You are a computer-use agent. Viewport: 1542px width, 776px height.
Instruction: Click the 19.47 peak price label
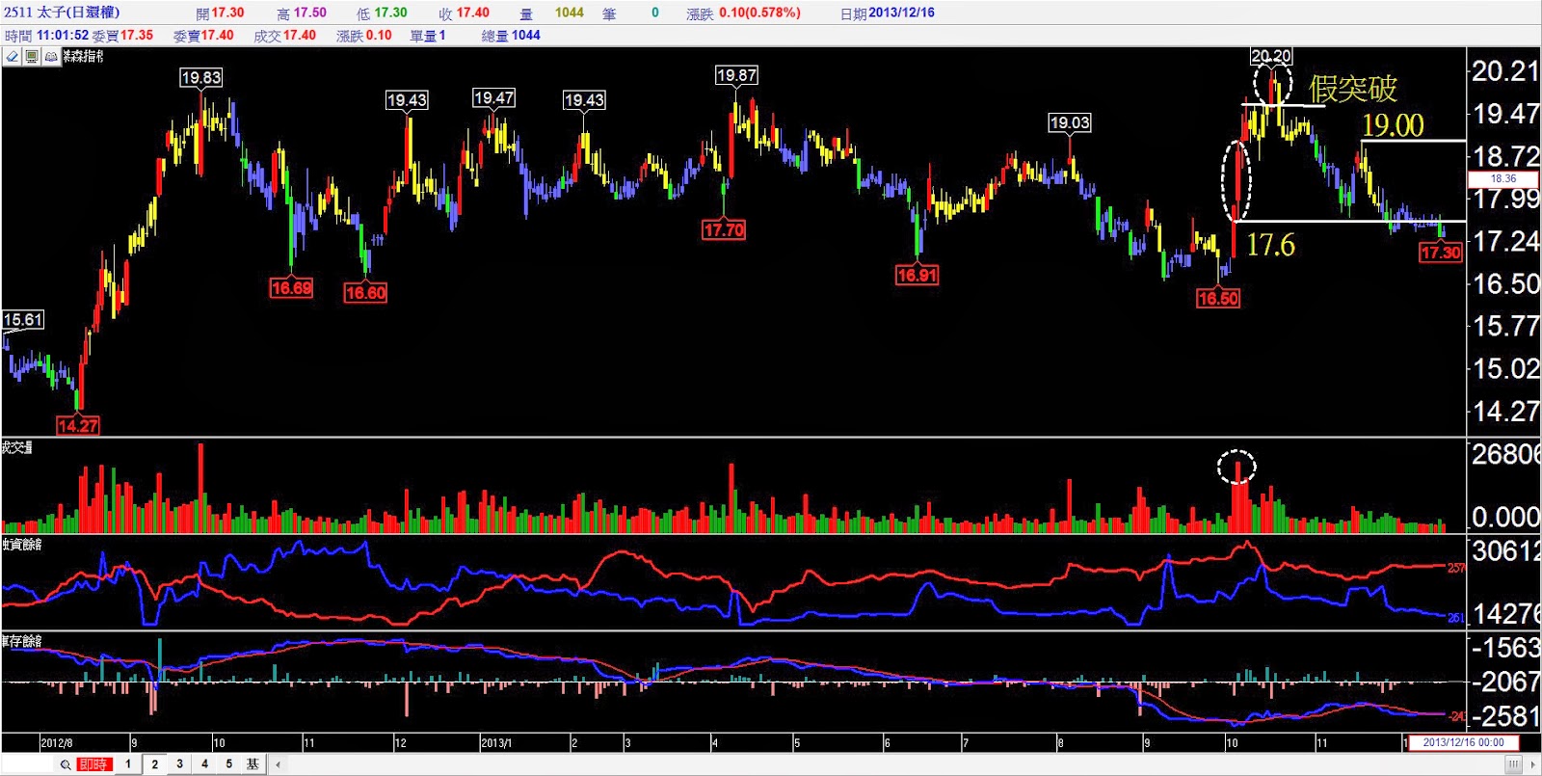[x=493, y=98]
